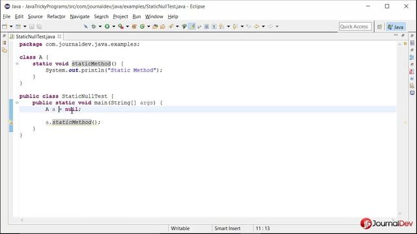Click the Save All icon
Viewport: 417px width, 234px height.
(39, 27)
